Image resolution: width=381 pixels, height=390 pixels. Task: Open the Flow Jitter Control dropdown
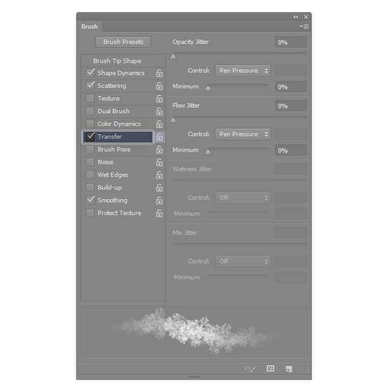click(x=243, y=134)
